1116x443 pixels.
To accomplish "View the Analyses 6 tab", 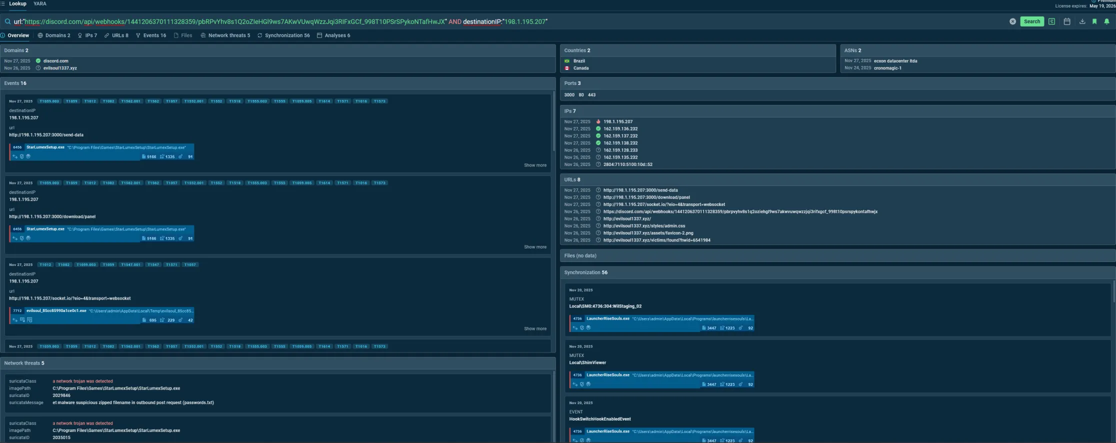I will click(x=333, y=35).
